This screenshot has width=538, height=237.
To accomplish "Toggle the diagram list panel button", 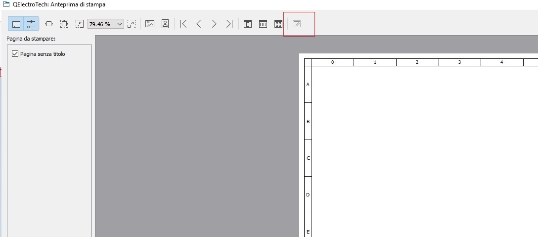I will click(16, 24).
